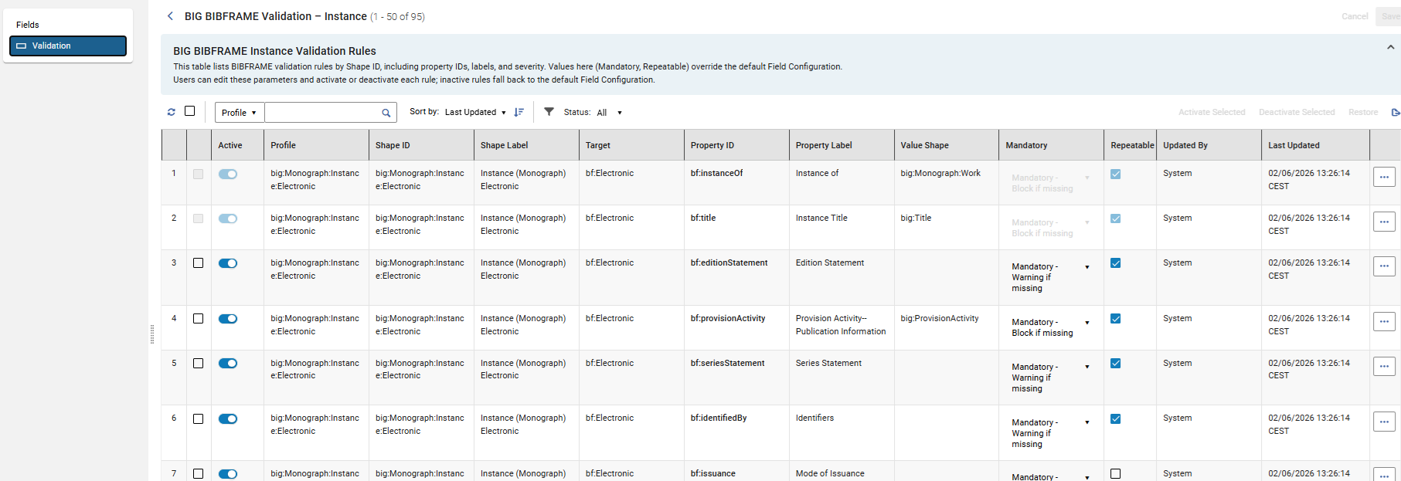Click the Cancel button
Viewport: 1401px width, 481px height.
[x=1355, y=16]
